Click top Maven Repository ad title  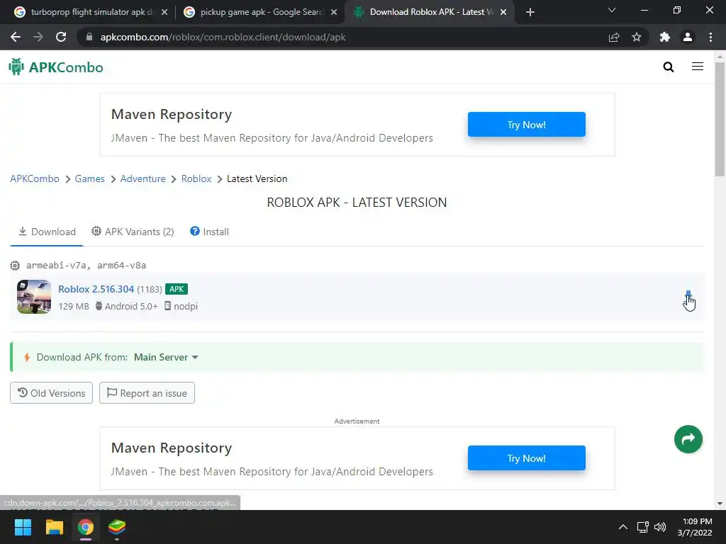click(x=172, y=114)
